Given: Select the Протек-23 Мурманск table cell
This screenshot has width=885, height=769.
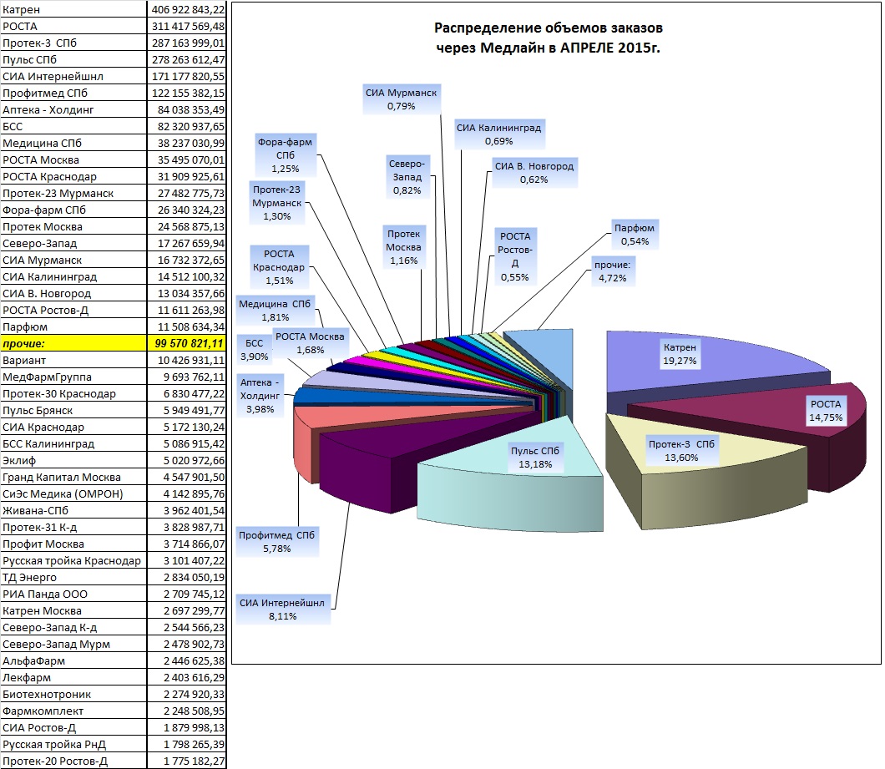Looking at the screenshot, I should point(73,193).
